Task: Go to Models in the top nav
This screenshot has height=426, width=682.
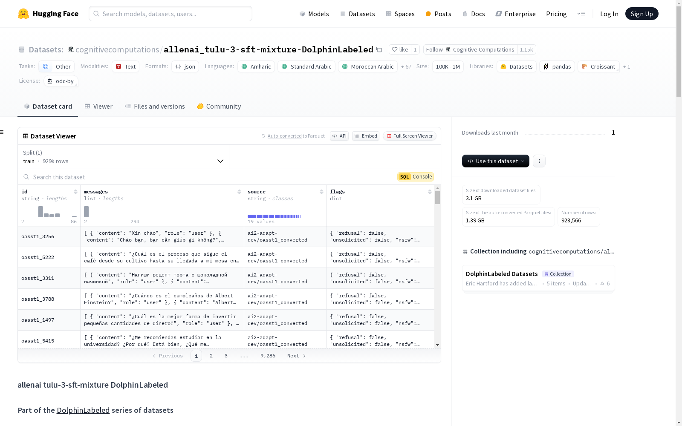Action: (x=314, y=14)
